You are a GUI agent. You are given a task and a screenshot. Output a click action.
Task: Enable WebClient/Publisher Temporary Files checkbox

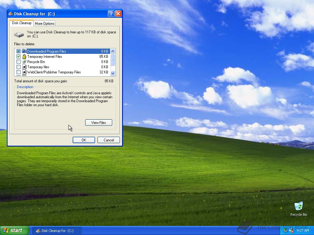coord(18,72)
